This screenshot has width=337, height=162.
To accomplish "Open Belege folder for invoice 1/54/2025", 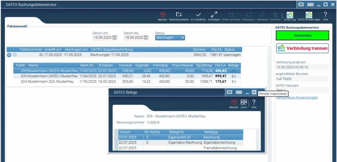I will click(234, 76).
